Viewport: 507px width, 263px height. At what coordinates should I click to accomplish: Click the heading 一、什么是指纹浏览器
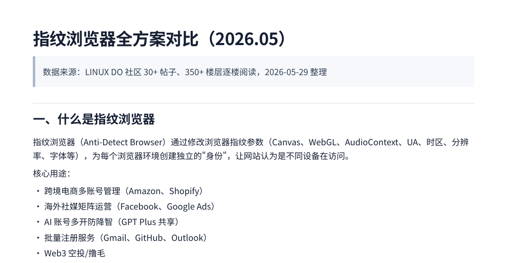coord(94,119)
